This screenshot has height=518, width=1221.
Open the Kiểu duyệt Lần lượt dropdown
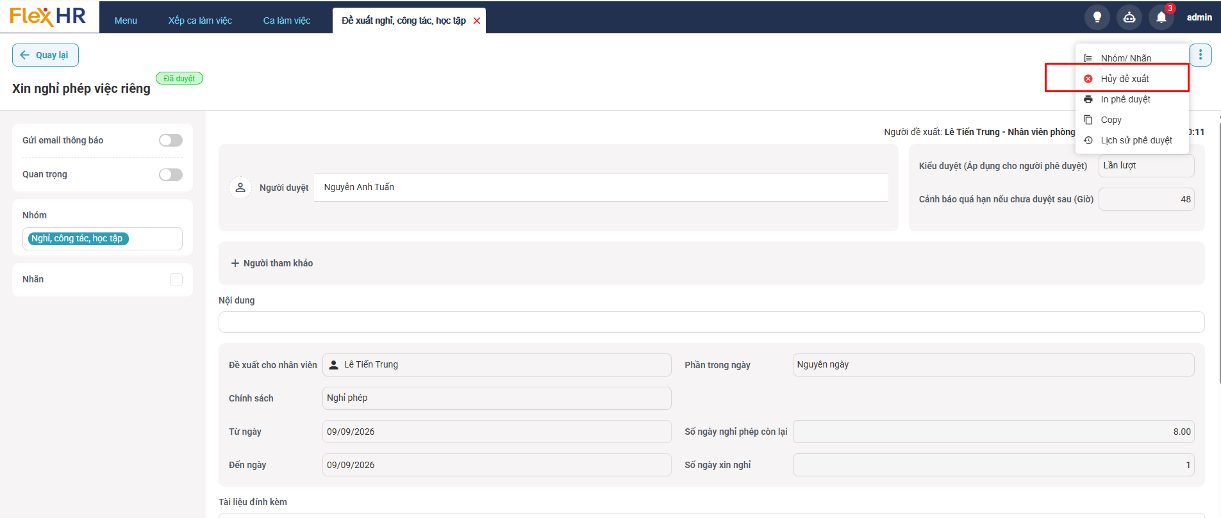pos(1146,166)
